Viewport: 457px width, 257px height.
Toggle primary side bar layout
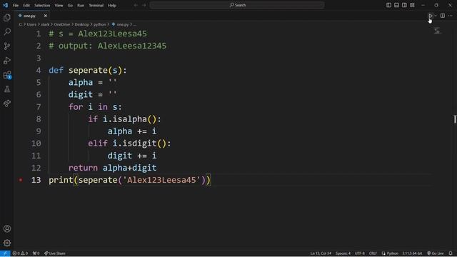(x=388, y=5)
